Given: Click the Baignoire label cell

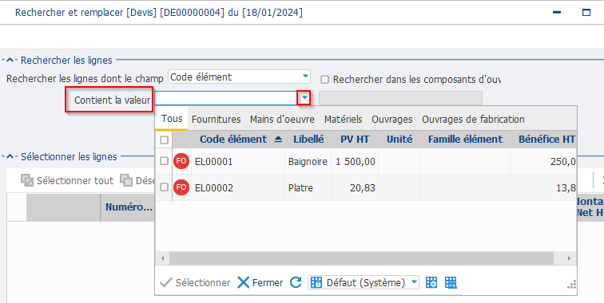Looking at the screenshot, I should pos(308,162).
